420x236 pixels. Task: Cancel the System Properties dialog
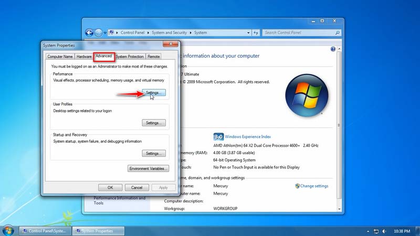click(x=136, y=188)
